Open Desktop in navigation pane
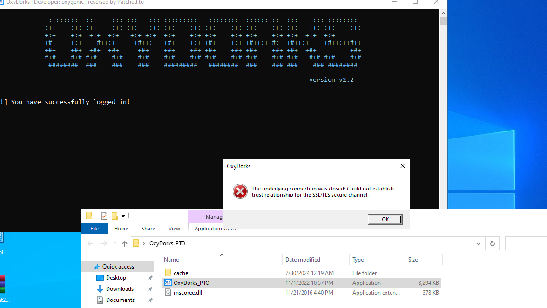The image size is (547, 308). [116, 278]
